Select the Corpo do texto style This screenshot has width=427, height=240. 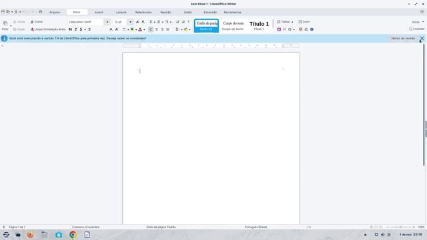point(233,25)
